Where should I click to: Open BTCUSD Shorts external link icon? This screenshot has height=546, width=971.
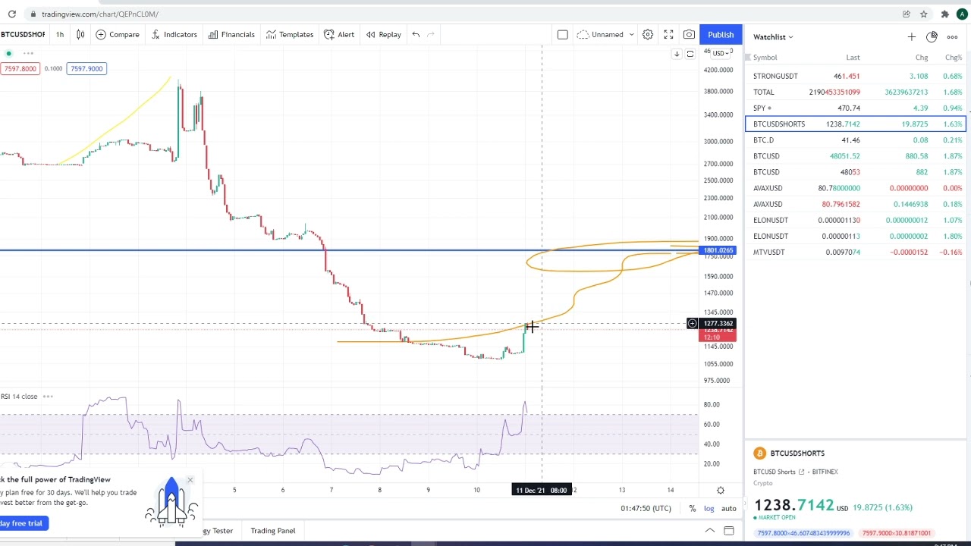click(801, 472)
